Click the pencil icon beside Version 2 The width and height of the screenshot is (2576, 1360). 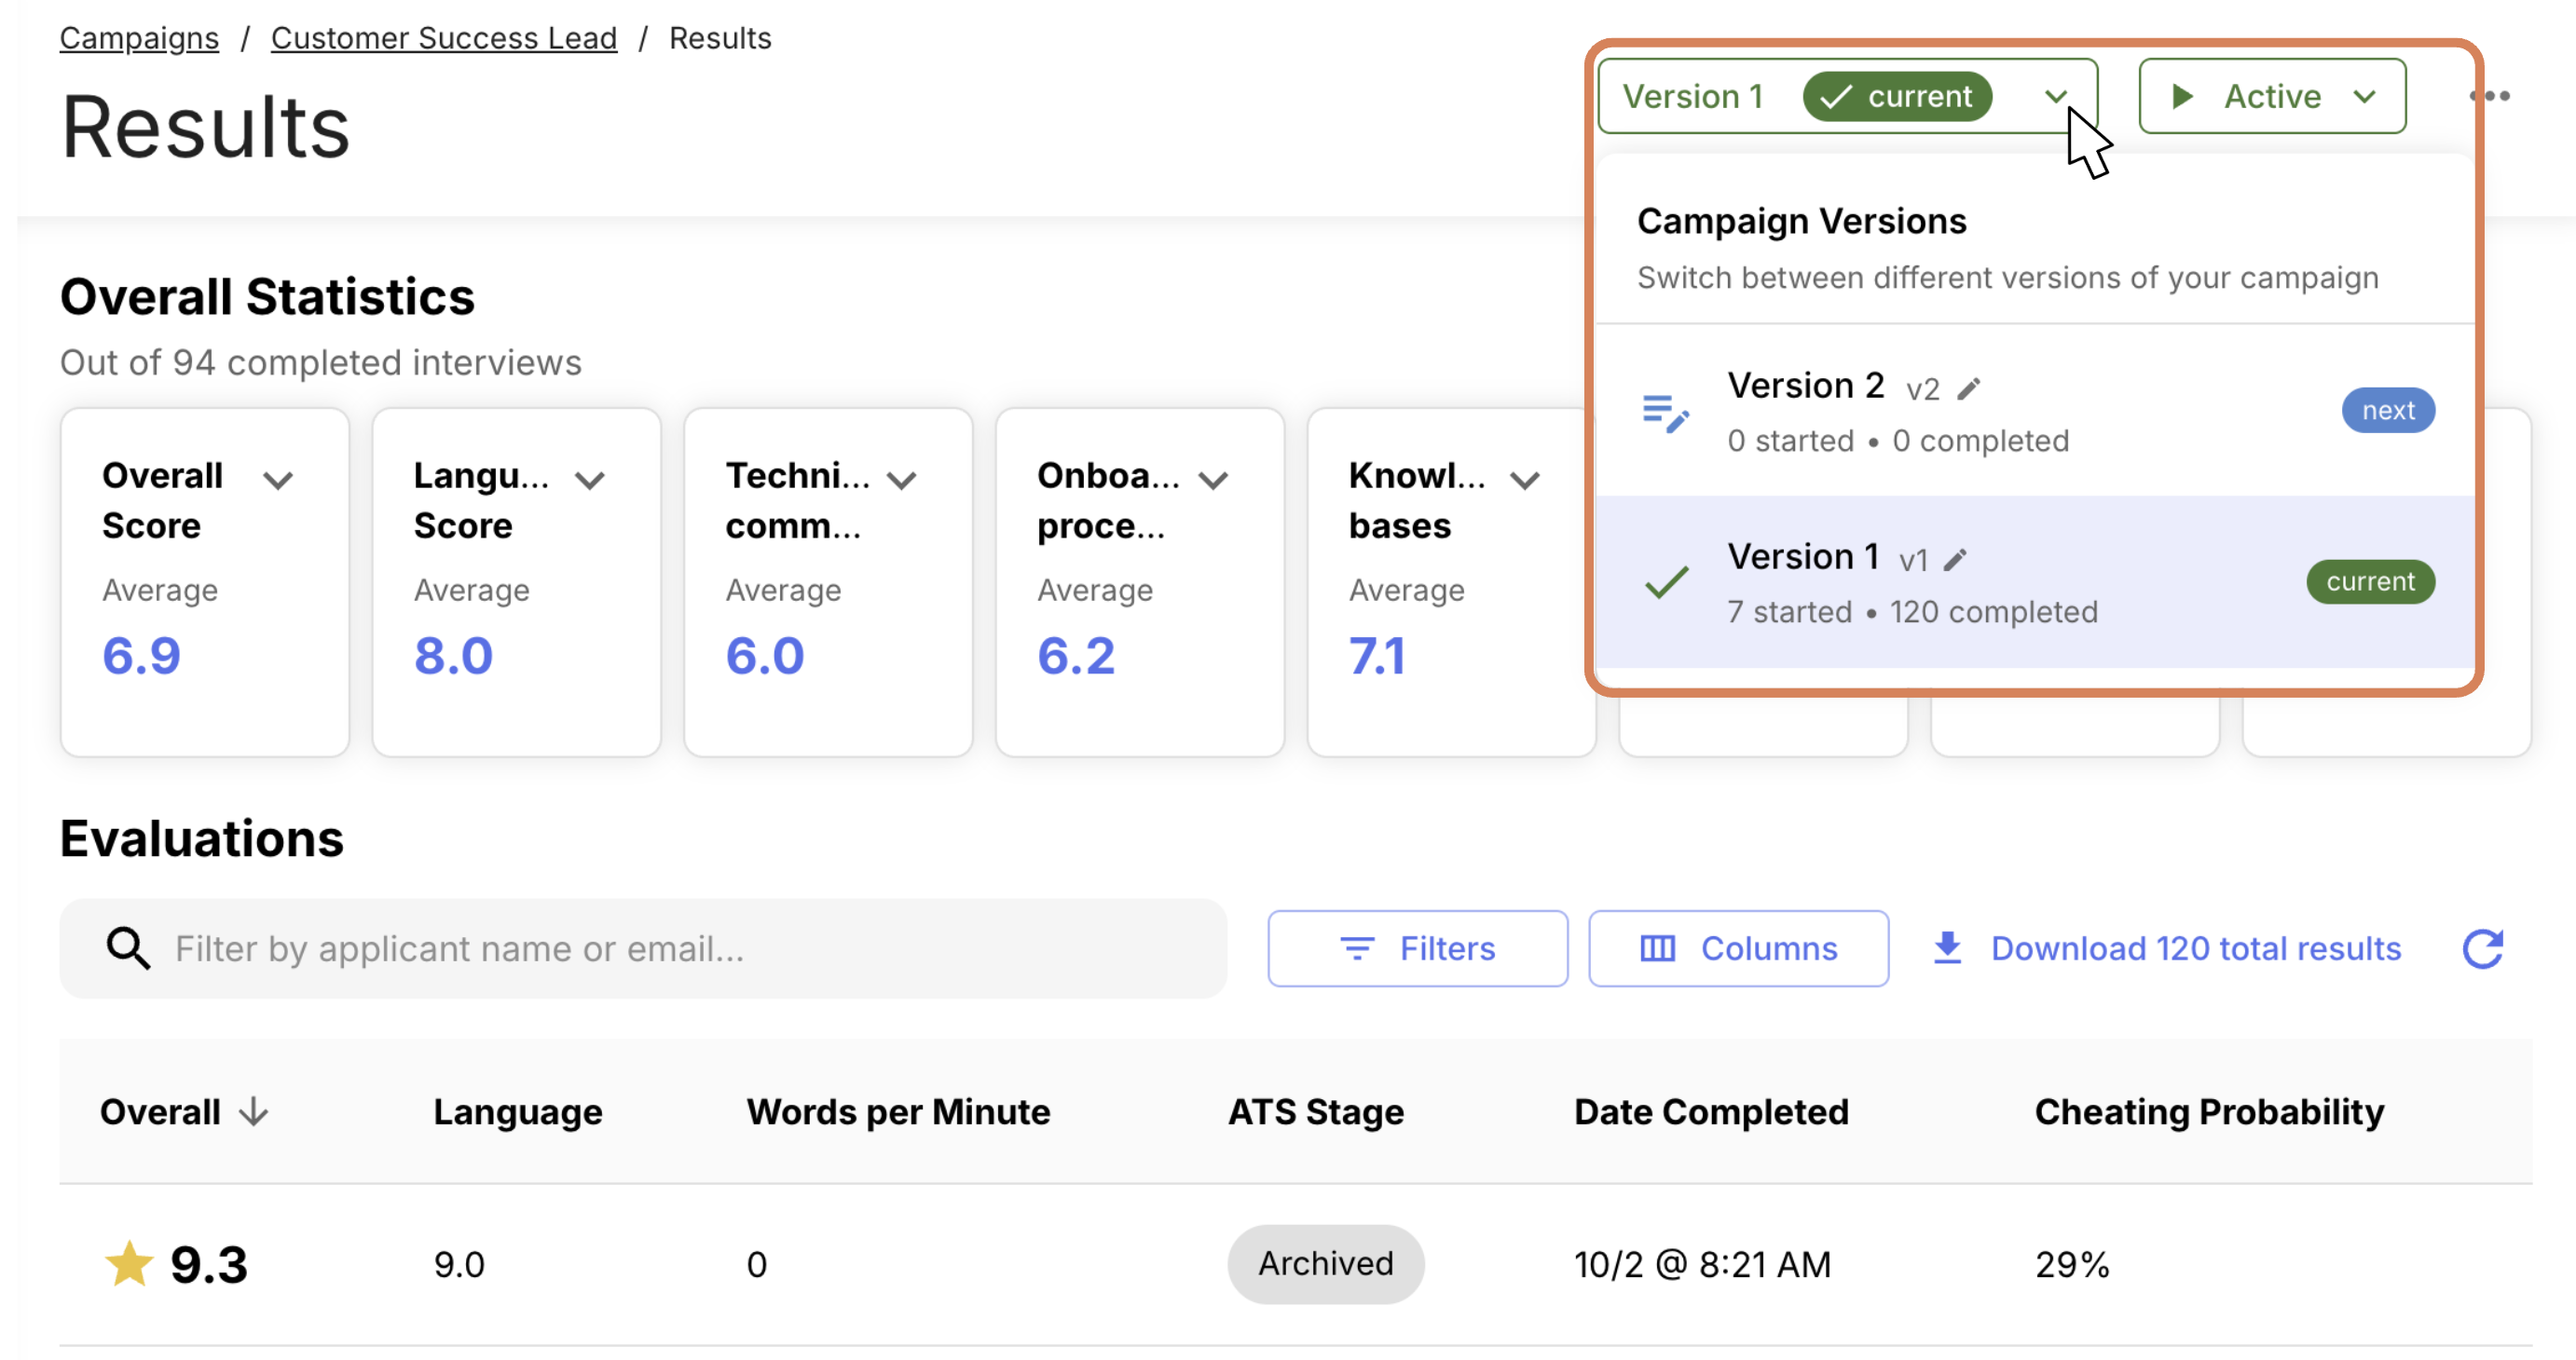1968,388
